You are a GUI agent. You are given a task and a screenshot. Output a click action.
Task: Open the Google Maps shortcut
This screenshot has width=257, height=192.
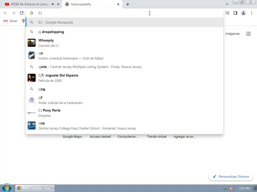click(x=72, y=137)
